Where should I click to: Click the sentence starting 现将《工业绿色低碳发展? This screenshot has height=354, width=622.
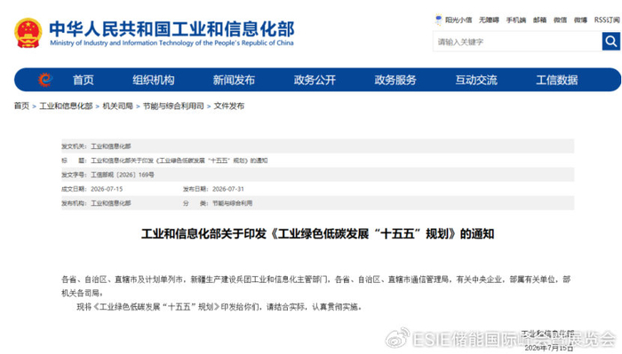[x=219, y=307]
